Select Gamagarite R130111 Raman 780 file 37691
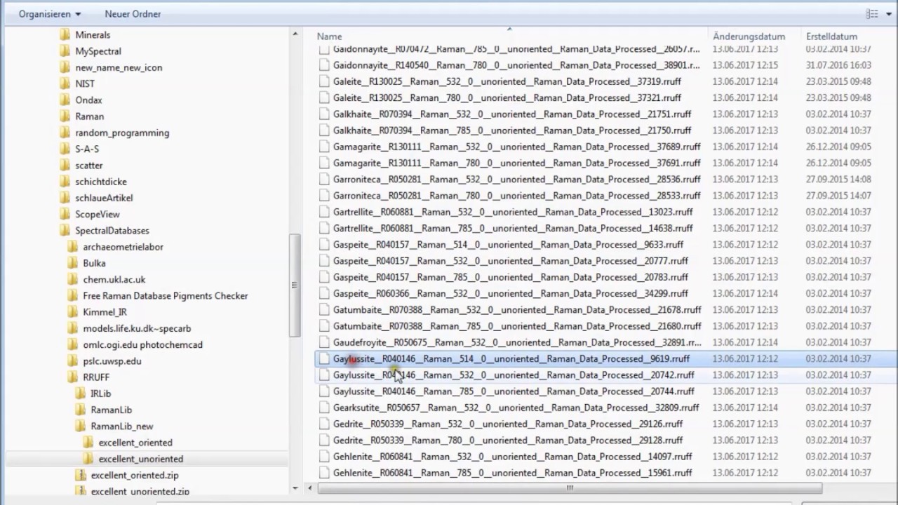 516,163
